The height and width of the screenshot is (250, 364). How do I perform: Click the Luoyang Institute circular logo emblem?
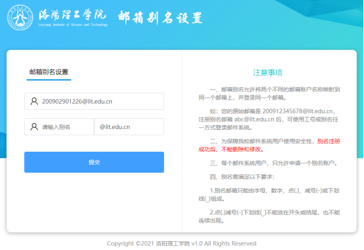[x=20, y=18]
